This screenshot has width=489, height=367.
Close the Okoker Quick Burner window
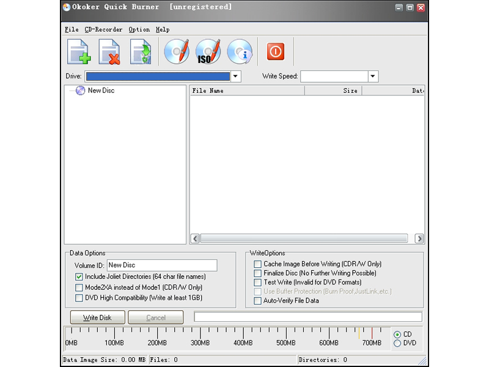421,8
